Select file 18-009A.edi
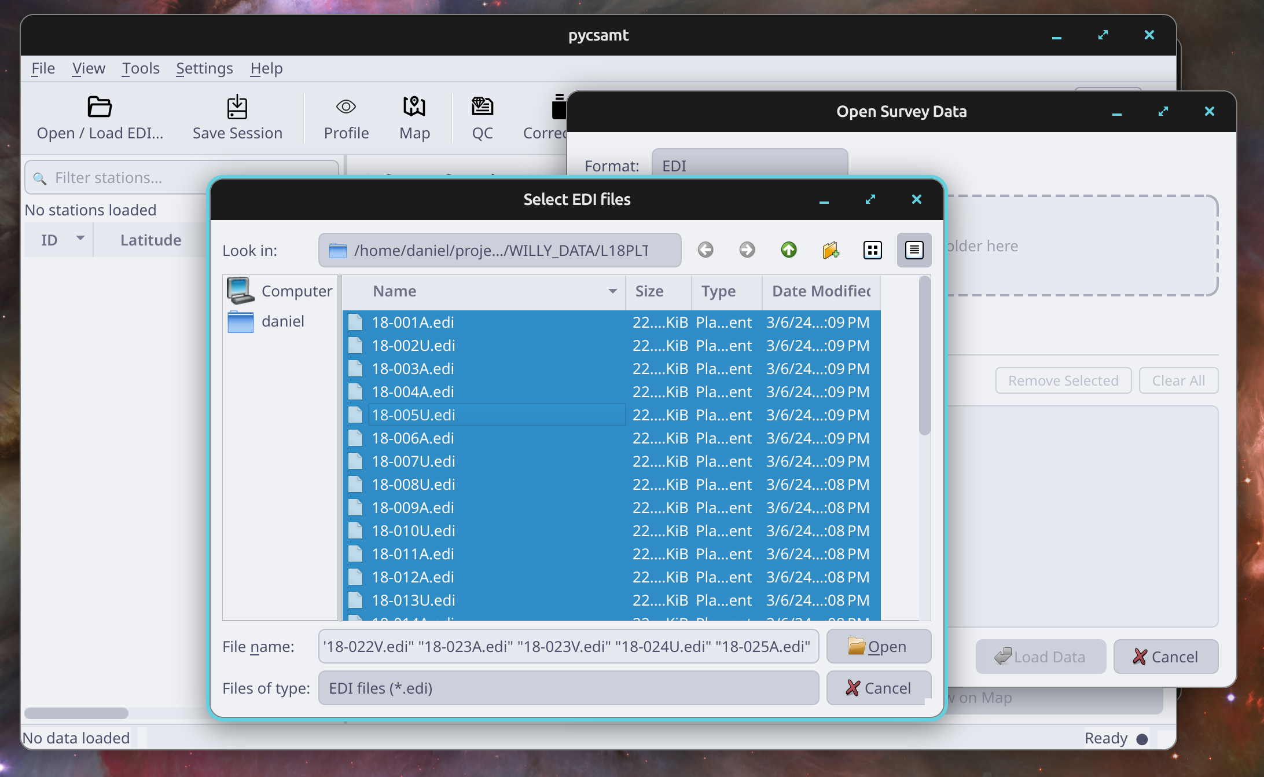The height and width of the screenshot is (777, 1264). tap(611, 508)
